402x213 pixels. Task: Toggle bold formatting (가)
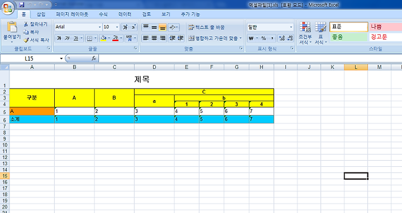(x=59, y=38)
